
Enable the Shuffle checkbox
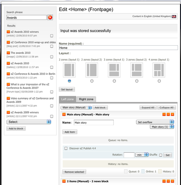click(x=161, y=155)
